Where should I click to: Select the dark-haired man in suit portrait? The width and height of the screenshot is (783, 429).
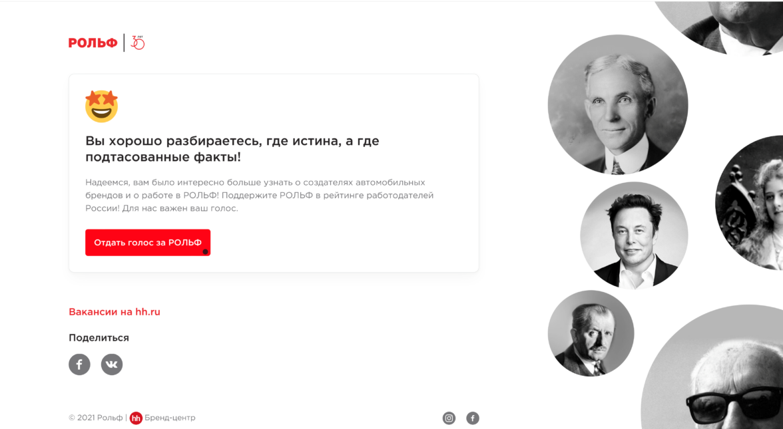[634, 235]
